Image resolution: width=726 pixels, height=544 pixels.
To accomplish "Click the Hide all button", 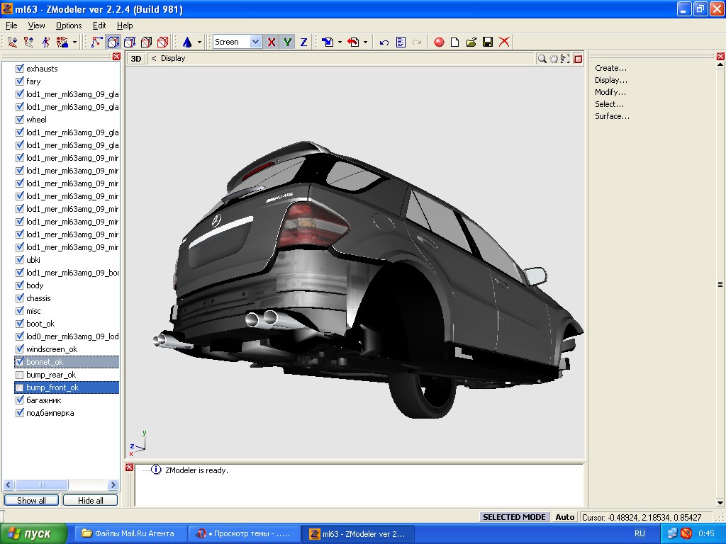I will 90,501.
